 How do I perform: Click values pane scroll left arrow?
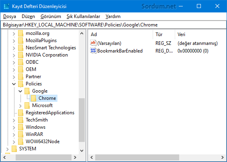point(92,157)
